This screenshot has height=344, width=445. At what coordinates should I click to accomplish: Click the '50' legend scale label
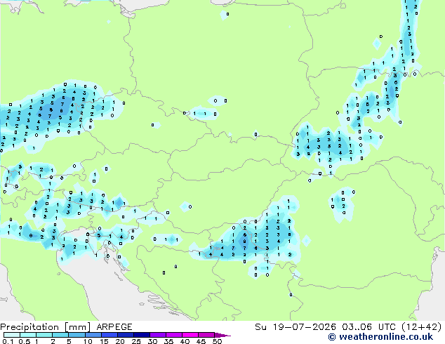[x=217, y=341]
